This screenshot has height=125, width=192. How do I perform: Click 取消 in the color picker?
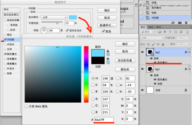[x=125, y=52]
